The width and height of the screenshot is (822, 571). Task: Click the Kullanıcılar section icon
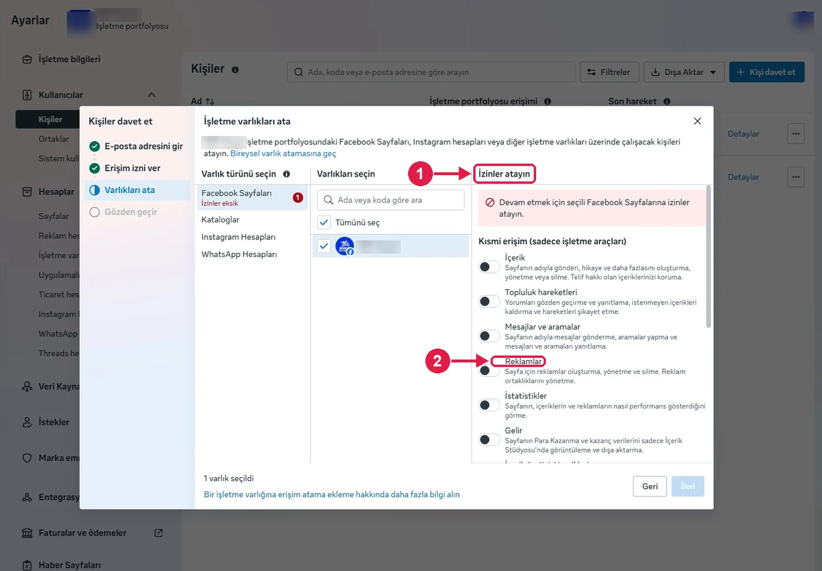click(x=27, y=95)
